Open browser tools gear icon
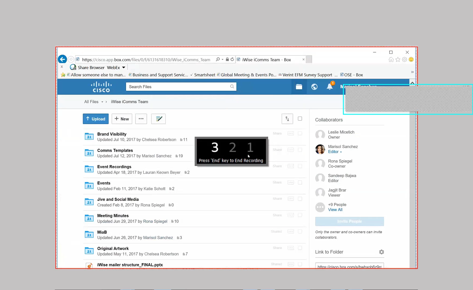Screen dimensions: 473x290 (404, 60)
